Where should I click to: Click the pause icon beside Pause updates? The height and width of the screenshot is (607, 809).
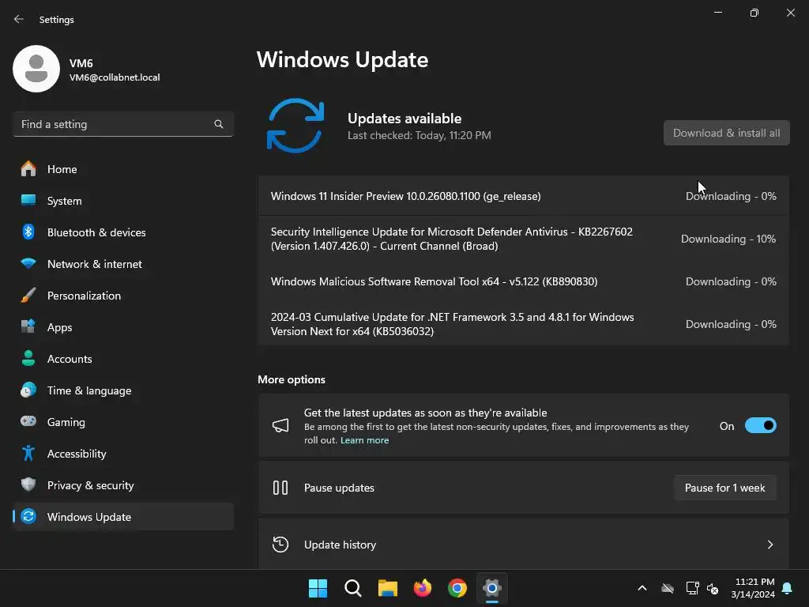click(x=280, y=488)
